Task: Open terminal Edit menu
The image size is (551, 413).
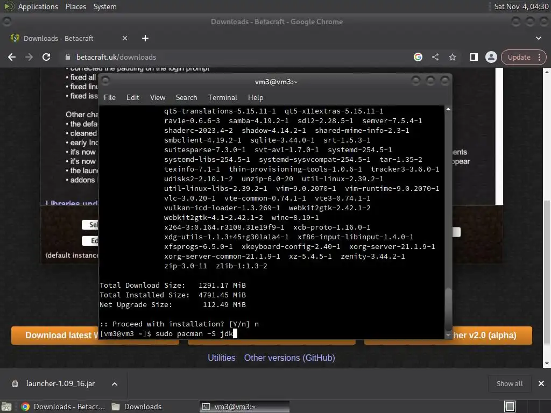Action: point(133,98)
